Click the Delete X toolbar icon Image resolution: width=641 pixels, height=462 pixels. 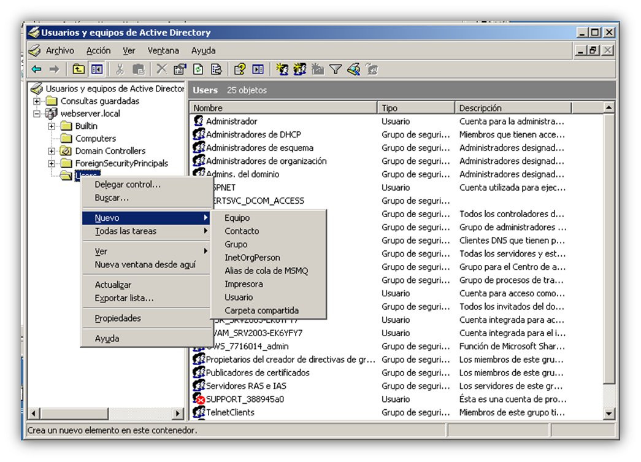161,69
